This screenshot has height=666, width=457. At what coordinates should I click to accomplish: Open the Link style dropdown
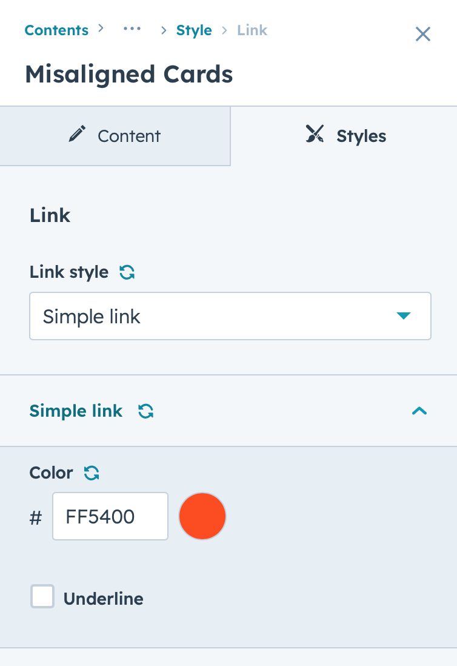230,316
